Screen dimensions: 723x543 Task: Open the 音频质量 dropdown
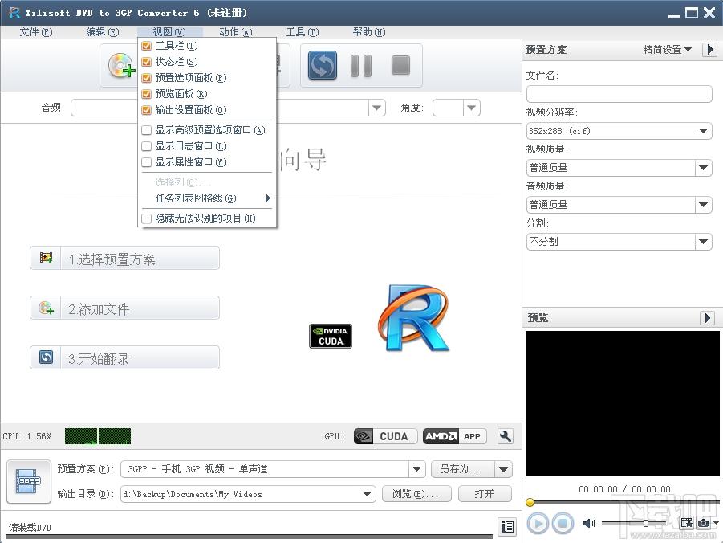pos(703,205)
